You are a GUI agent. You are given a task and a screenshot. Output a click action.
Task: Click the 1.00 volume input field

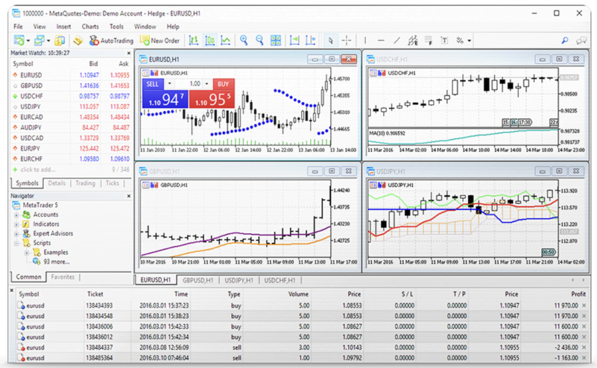click(x=189, y=84)
